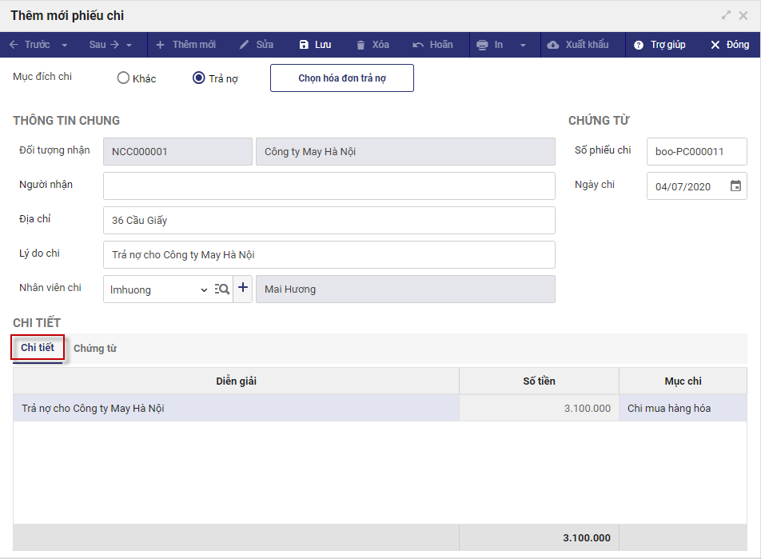Click the Đóng X icon in toolbar
Image resolution: width=761 pixels, height=559 pixels.
[x=715, y=45]
